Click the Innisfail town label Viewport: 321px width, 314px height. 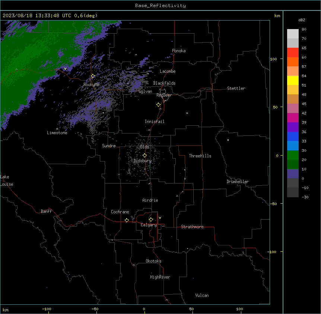point(155,122)
